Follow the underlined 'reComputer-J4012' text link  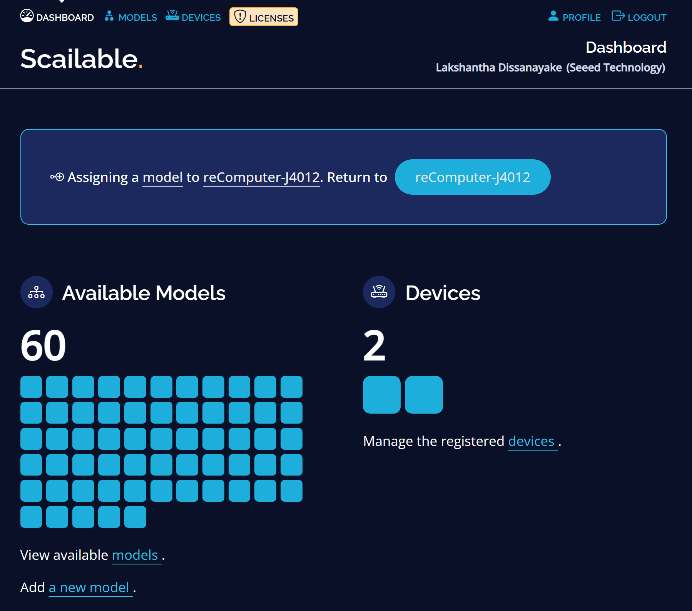(x=261, y=177)
